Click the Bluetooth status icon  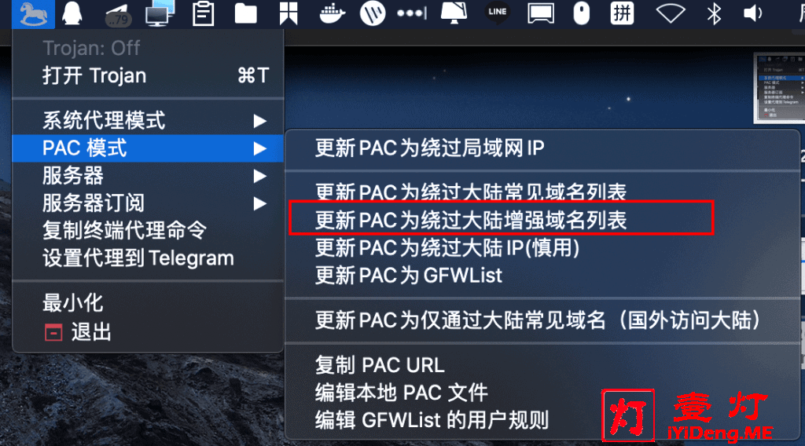click(714, 13)
